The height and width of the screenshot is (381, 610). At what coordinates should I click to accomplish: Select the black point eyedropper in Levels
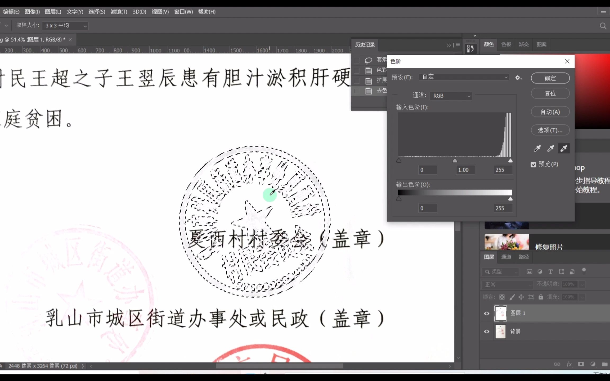[x=537, y=148]
